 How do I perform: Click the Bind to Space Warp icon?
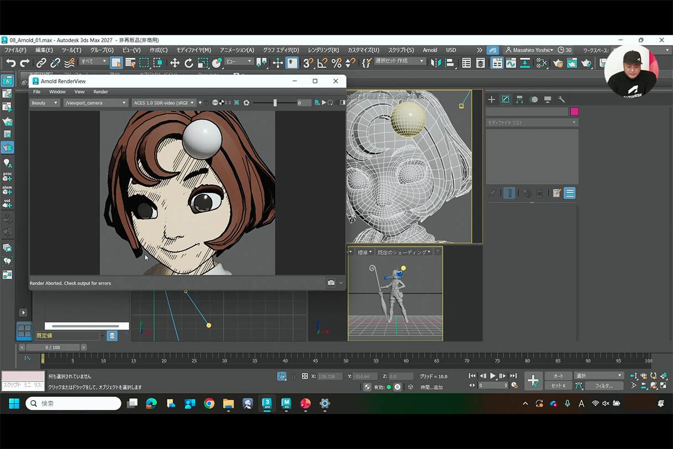[69, 63]
